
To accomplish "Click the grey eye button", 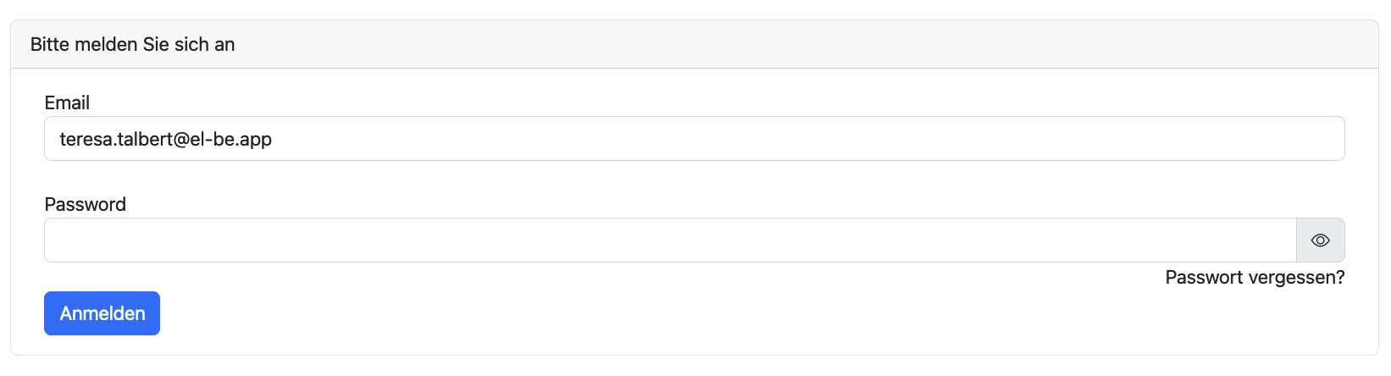I will 1320,241.
